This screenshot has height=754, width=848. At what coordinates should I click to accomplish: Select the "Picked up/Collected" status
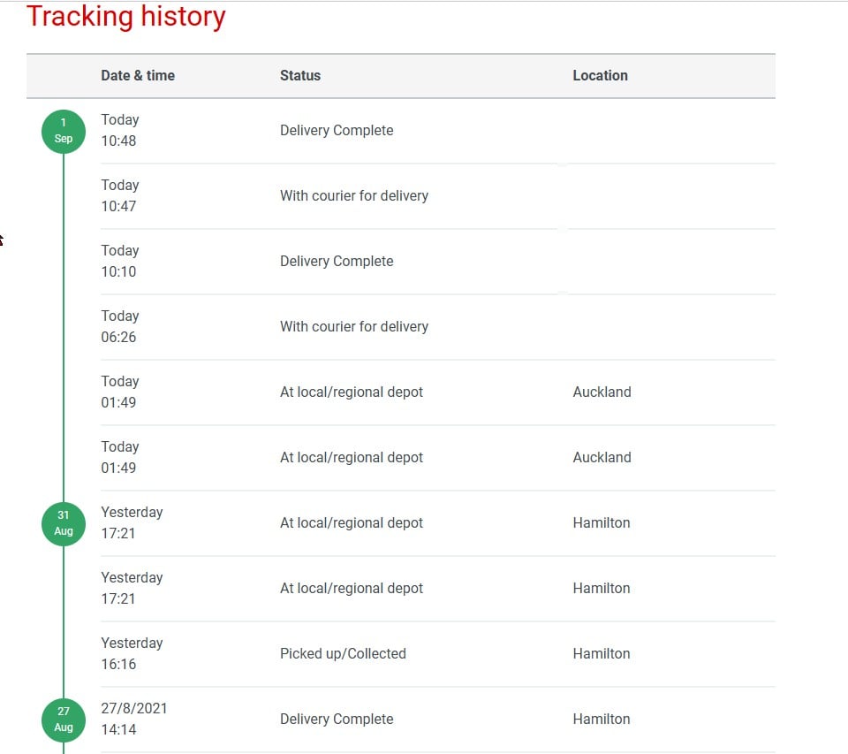tap(343, 654)
